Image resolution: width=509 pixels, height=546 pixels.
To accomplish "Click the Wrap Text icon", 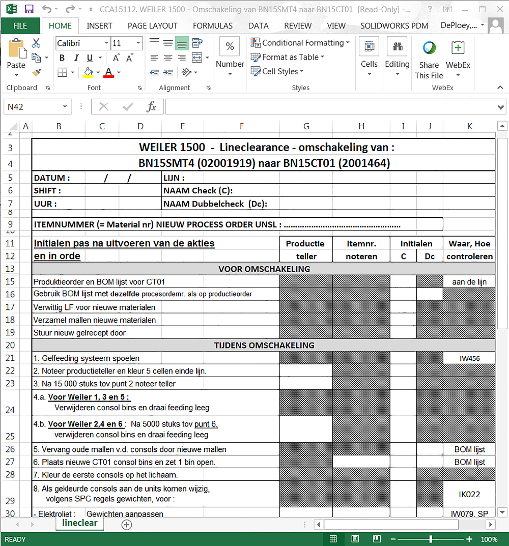I will (197, 43).
